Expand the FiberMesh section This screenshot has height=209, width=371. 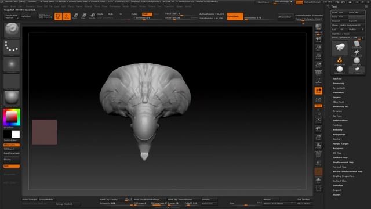[x=339, y=102]
